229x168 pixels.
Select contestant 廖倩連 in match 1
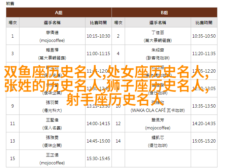point(52,33)
